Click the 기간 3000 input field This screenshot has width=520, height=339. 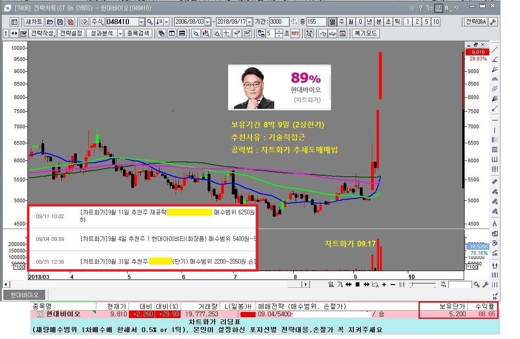[279, 22]
